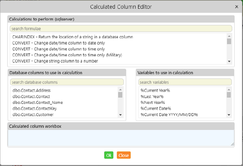Screen dimensions: 243x166
Task: Click the workbox resize grip handle
Action: (x=232, y=144)
